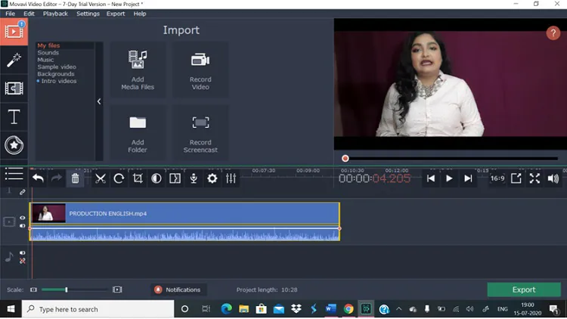Click the Redo arrow button
The image size is (567, 319).
point(57,178)
